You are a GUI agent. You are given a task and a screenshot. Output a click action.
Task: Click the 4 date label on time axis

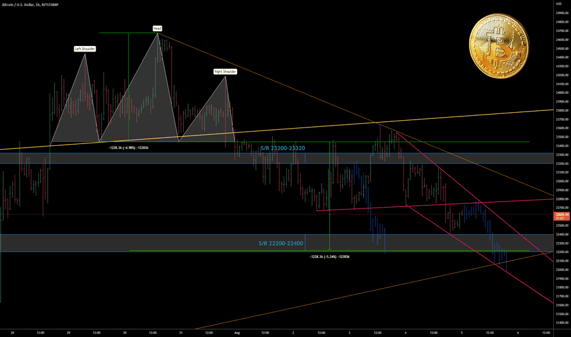coord(406,333)
